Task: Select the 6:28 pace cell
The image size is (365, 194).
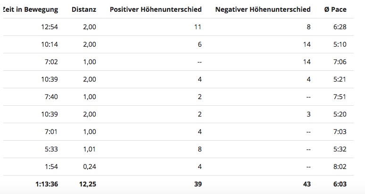Action: (x=339, y=27)
